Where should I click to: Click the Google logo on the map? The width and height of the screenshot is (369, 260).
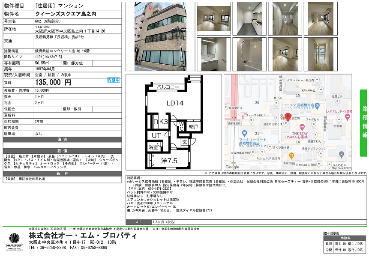click(232, 167)
